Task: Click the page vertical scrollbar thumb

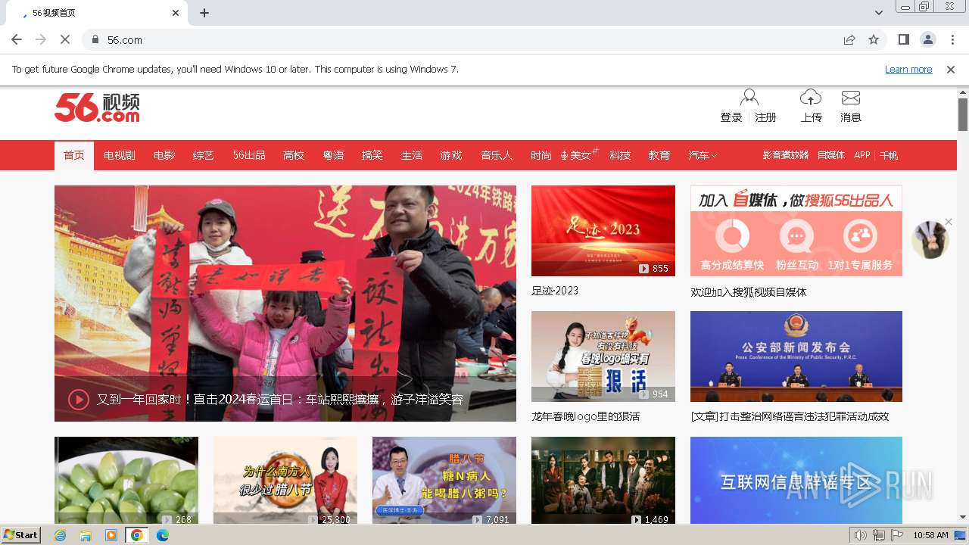Action: tap(963, 114)
